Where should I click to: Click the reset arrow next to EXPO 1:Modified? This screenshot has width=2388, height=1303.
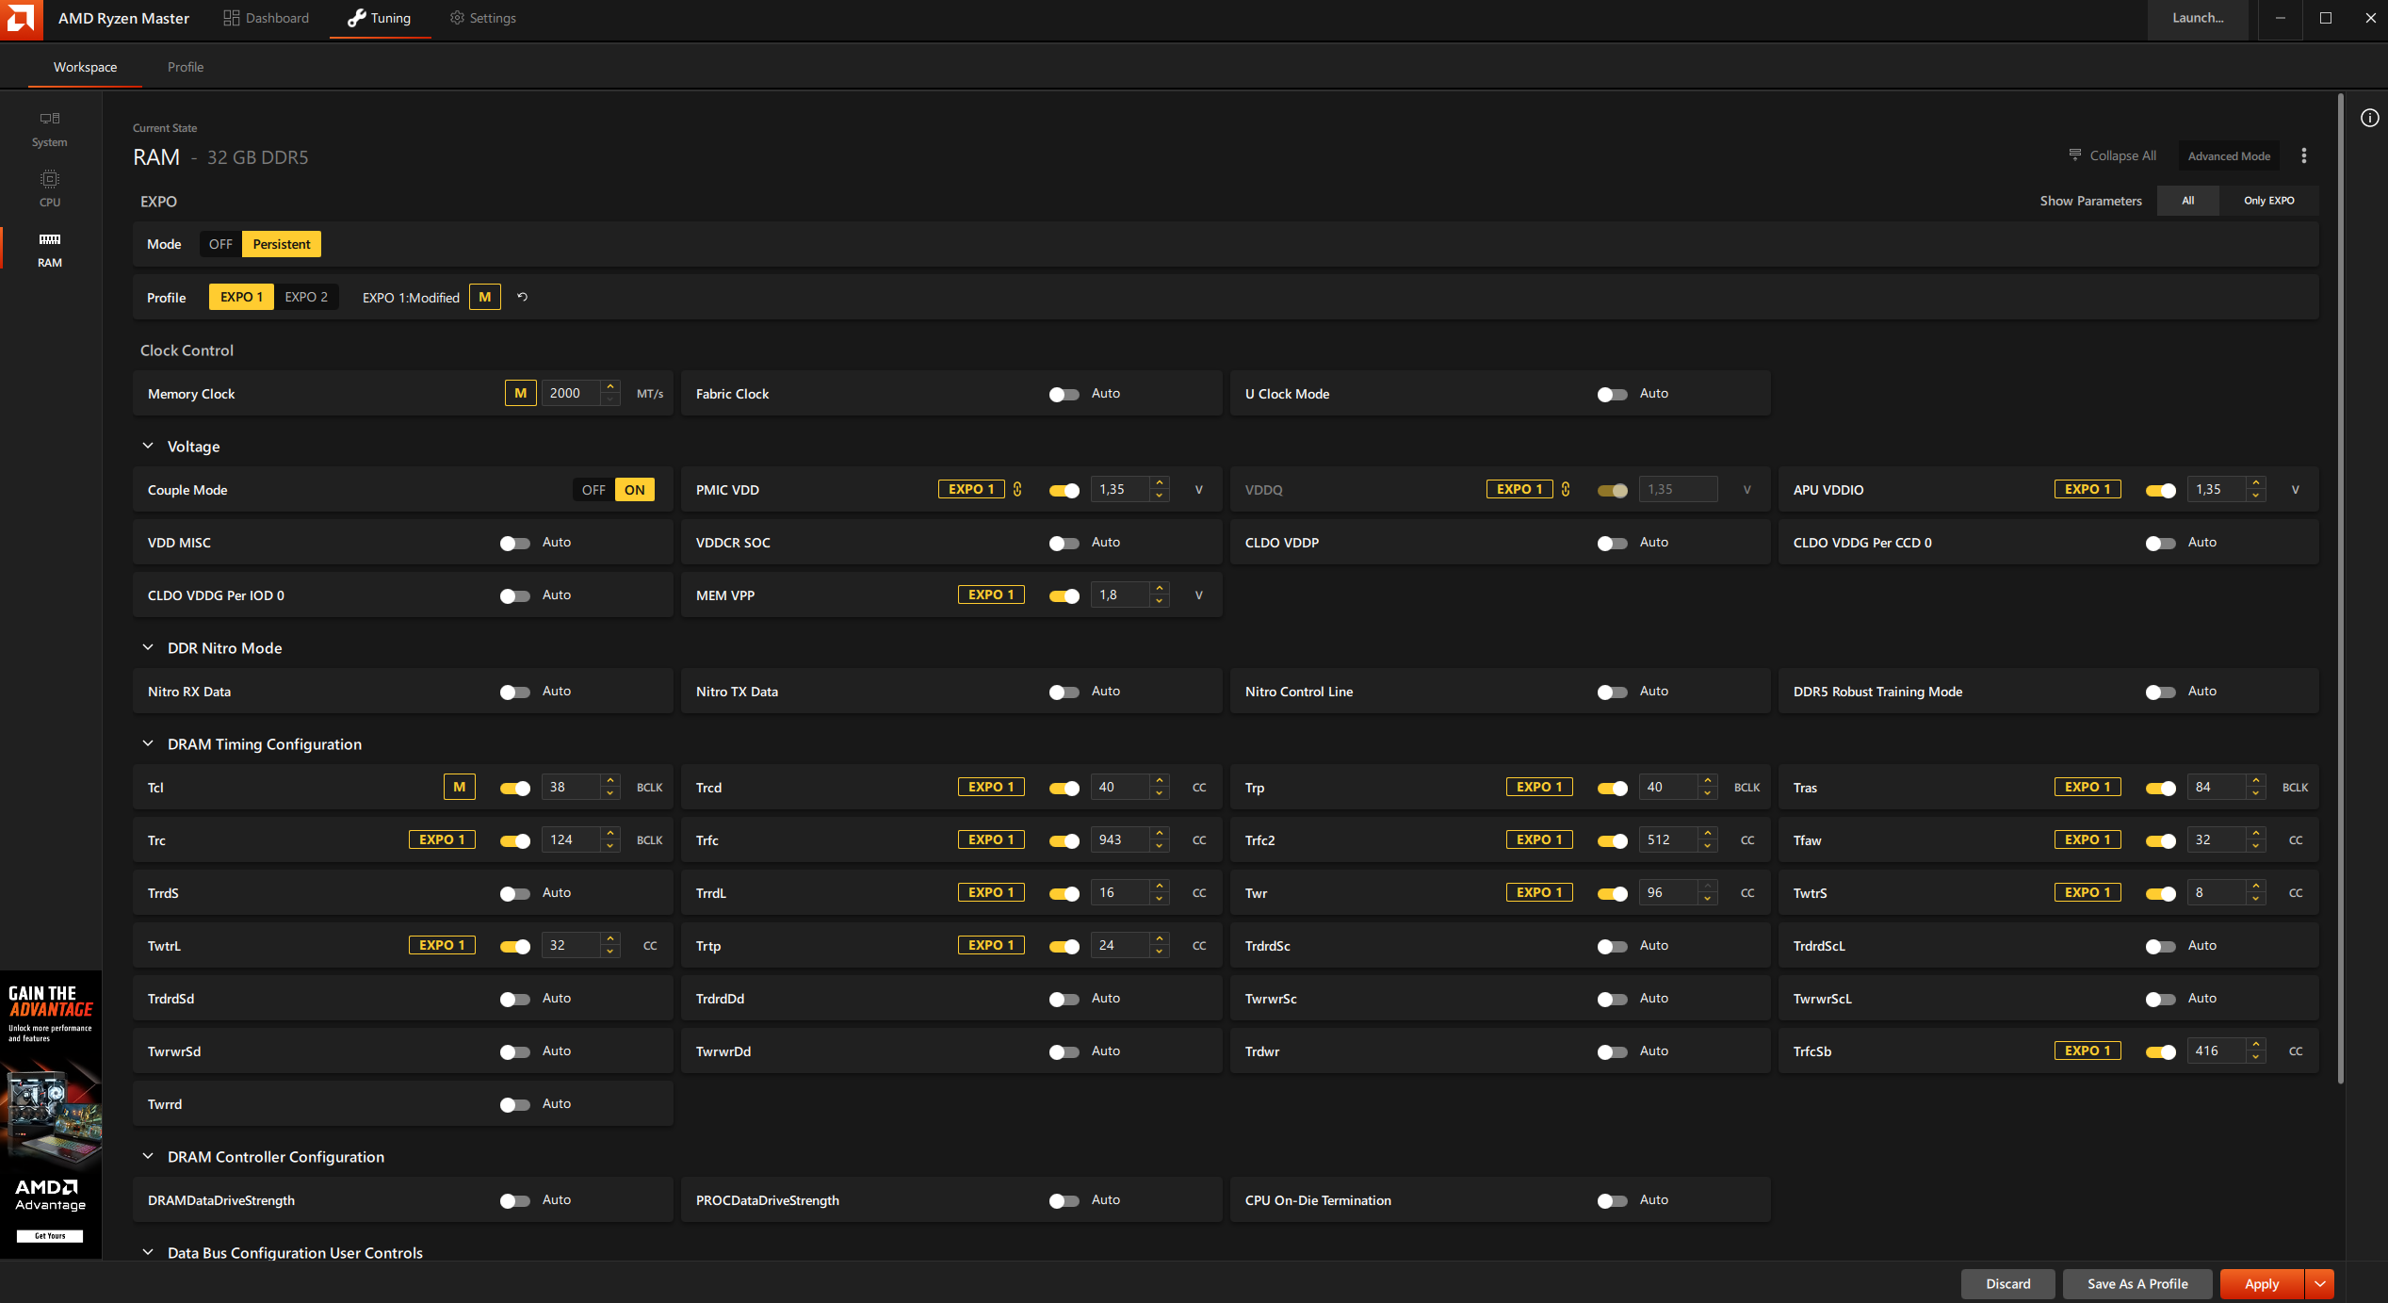pyautogui.click(x=523, y=297)
